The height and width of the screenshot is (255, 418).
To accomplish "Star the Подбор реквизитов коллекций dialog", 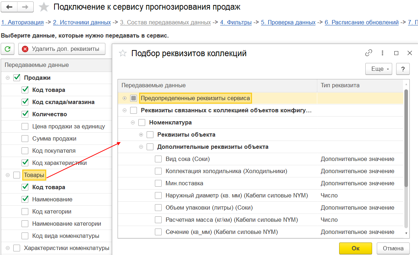I will coord(123,53).
